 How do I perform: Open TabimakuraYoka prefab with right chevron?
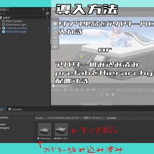[48, 28]
